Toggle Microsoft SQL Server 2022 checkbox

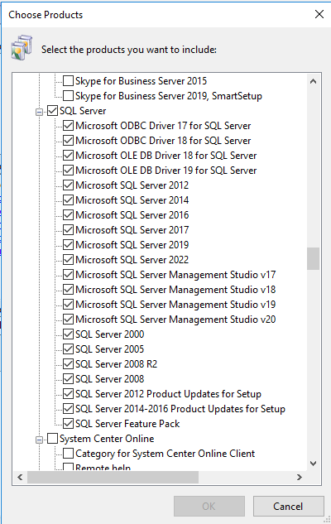[68, 260]
